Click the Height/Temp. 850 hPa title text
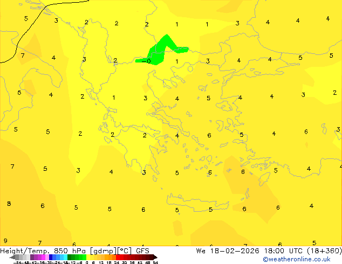 tap(43, 251)
